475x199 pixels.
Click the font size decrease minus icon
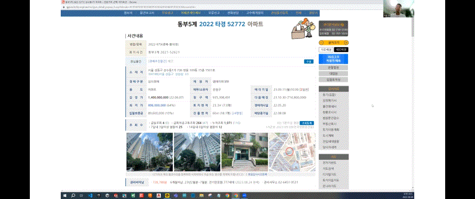(321, 43)
